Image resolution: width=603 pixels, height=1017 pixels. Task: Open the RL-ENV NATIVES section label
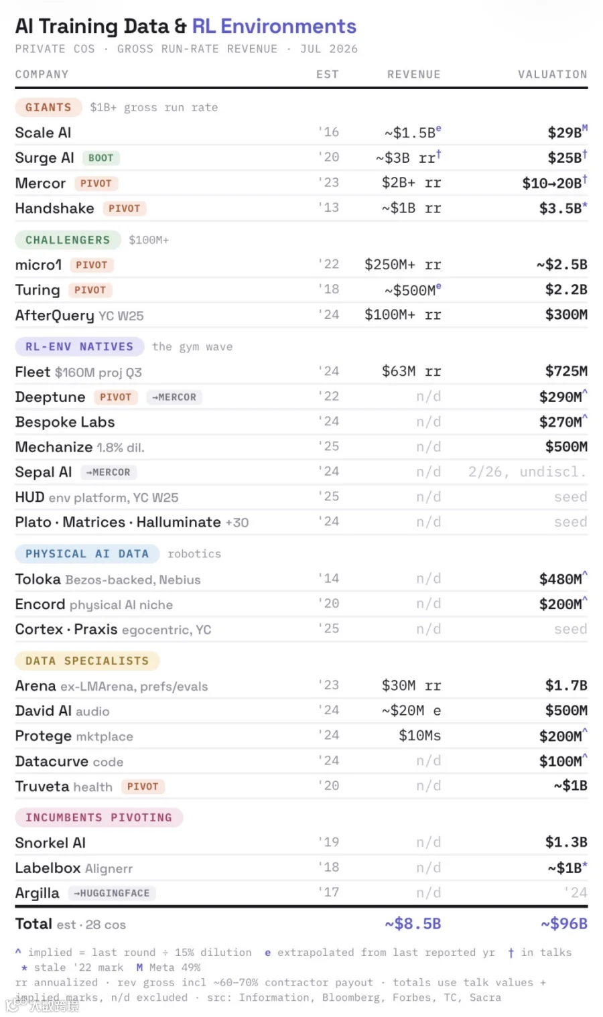point(79,346)
